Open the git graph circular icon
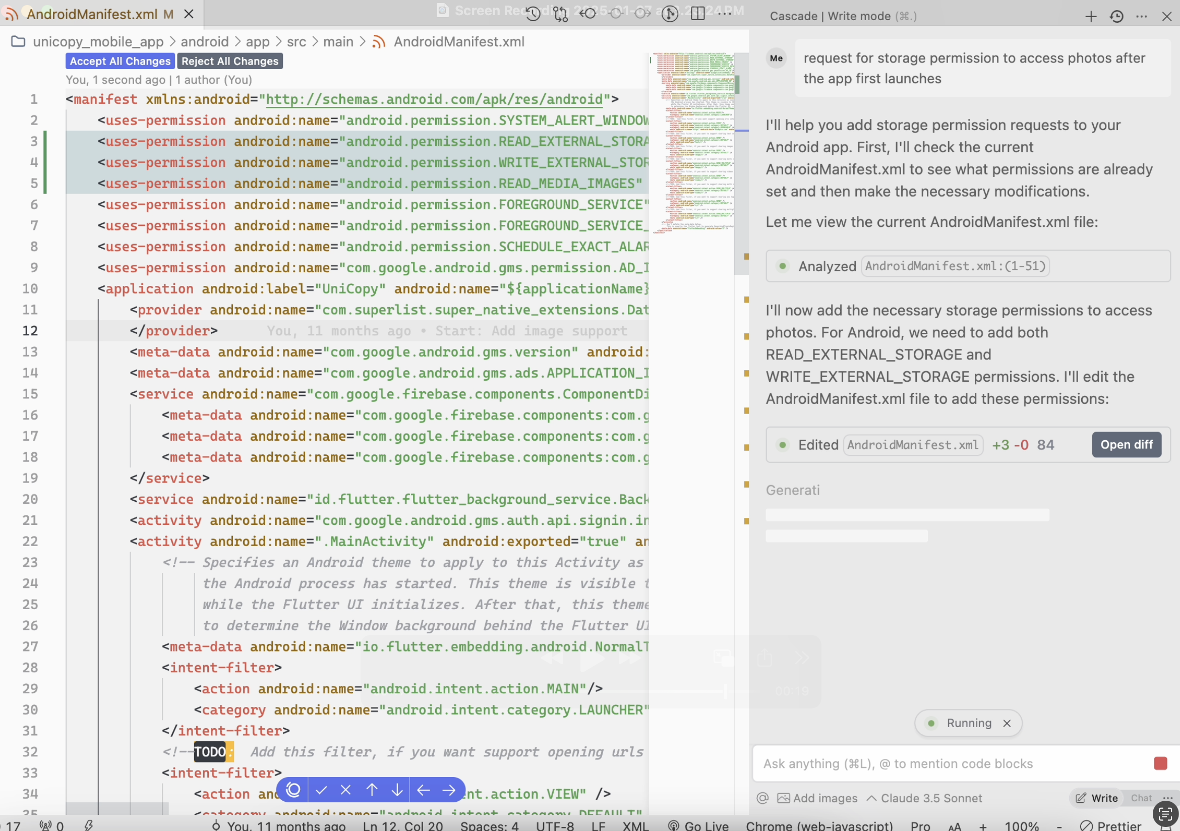Screen dimensions: 1180x831 pyautogui.click(x=670, y=14)
